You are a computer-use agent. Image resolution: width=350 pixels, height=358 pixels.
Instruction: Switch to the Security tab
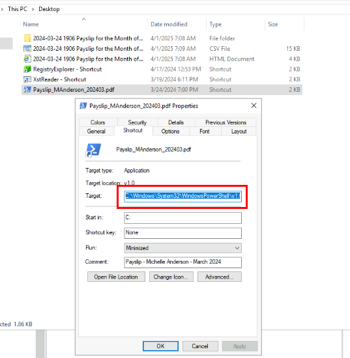[x=137, y=122]
